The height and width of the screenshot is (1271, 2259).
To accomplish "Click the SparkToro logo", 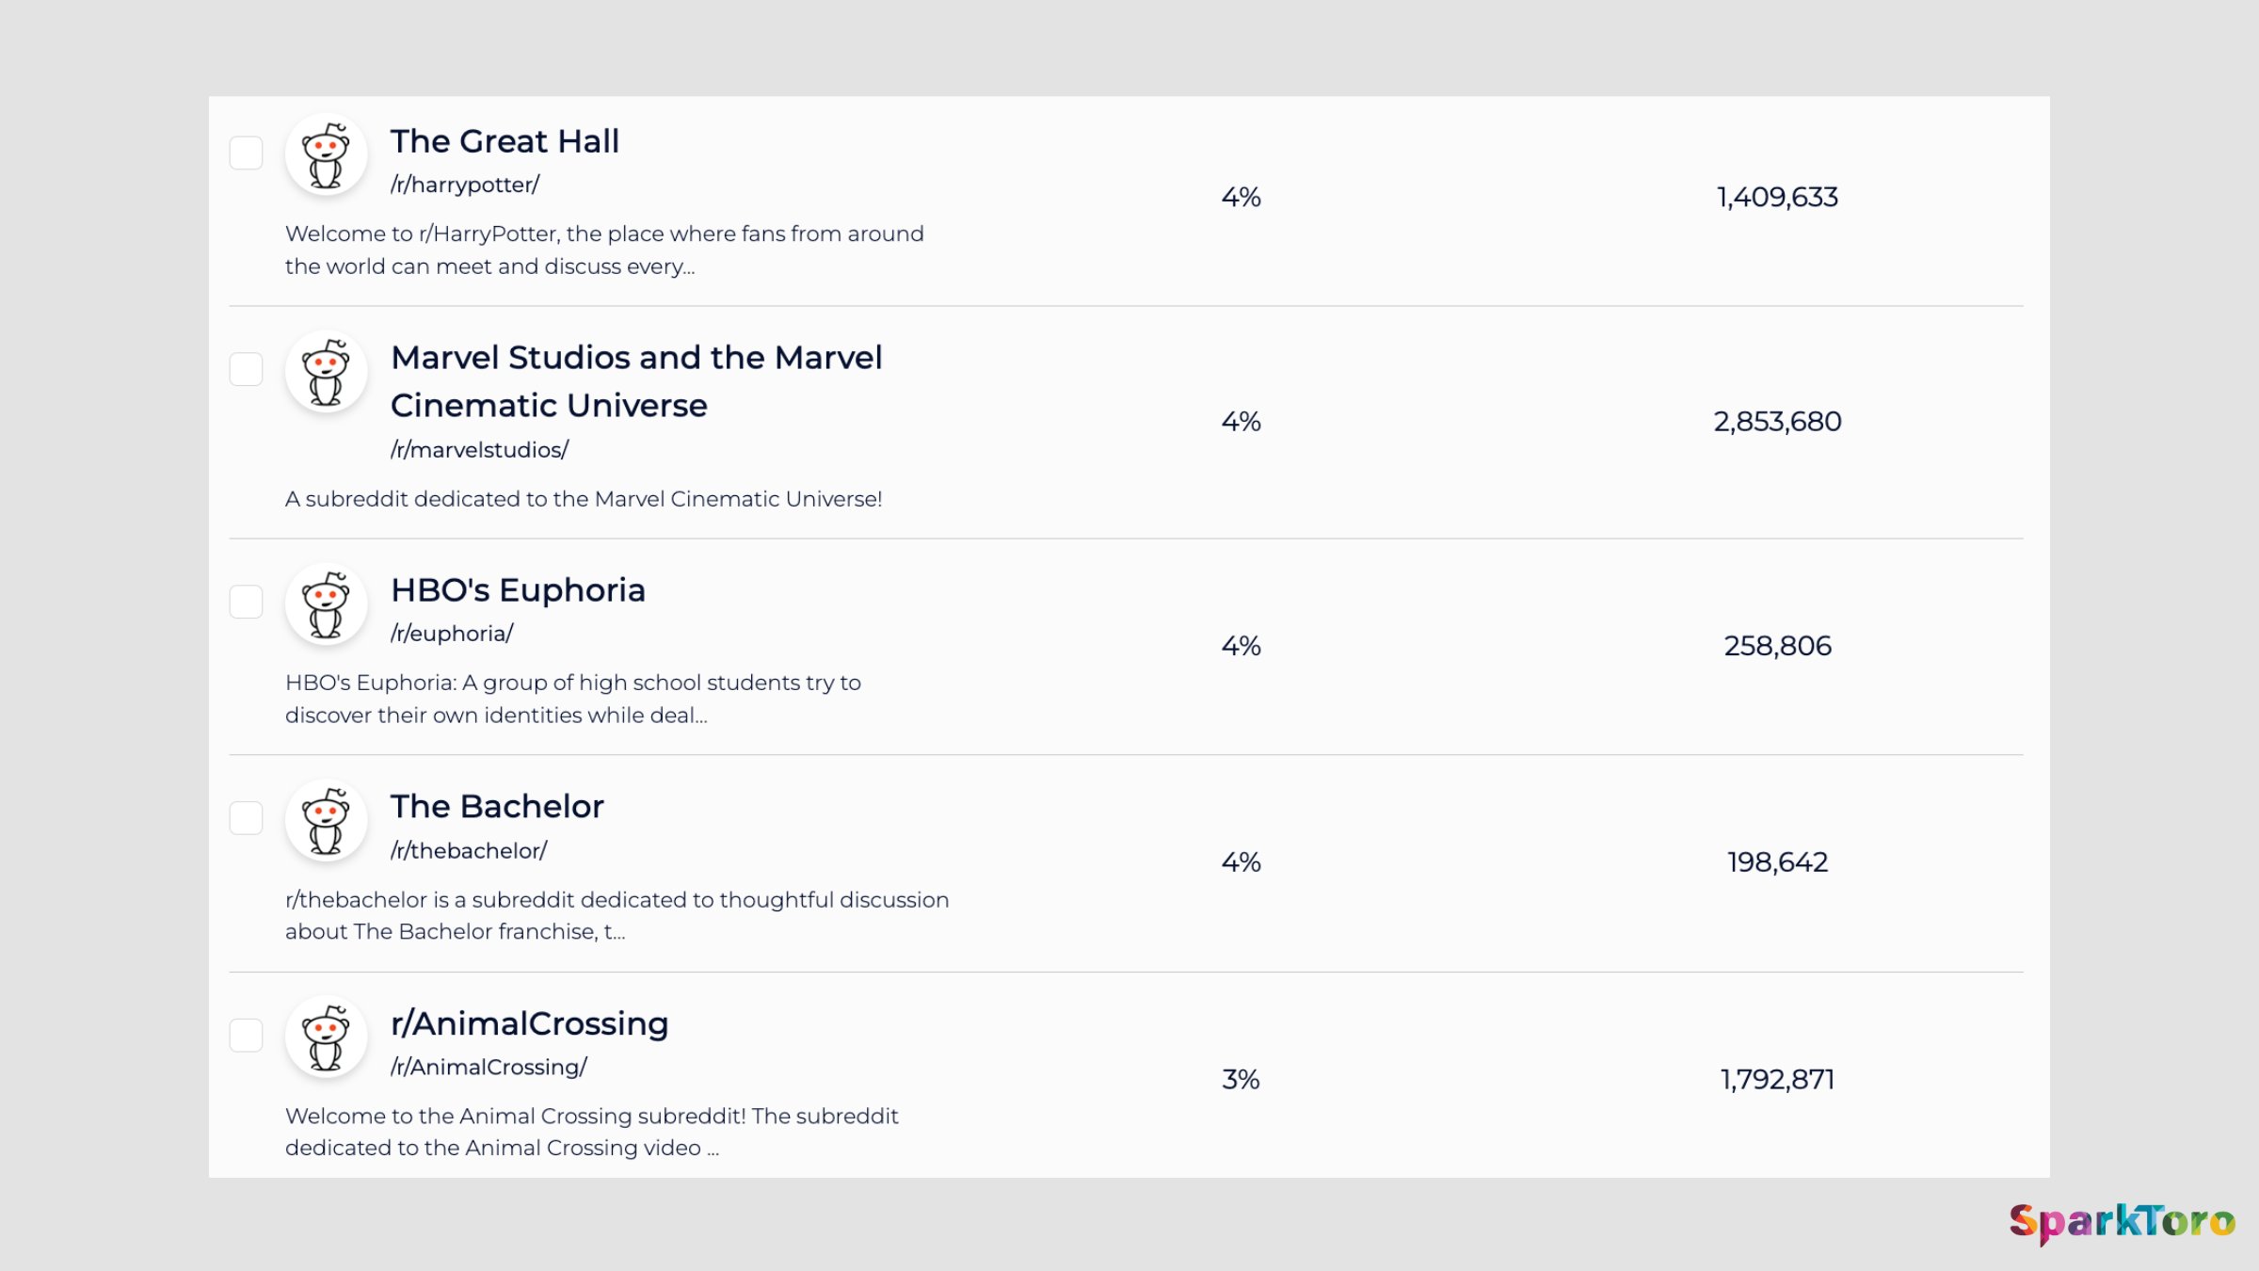I will click(x=2122, y=1222).
